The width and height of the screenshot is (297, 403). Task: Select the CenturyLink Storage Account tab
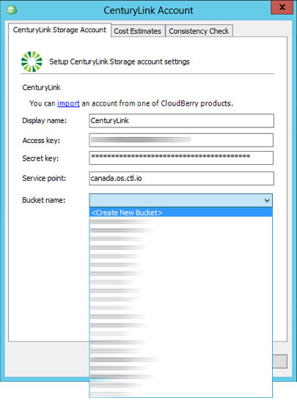59,30
